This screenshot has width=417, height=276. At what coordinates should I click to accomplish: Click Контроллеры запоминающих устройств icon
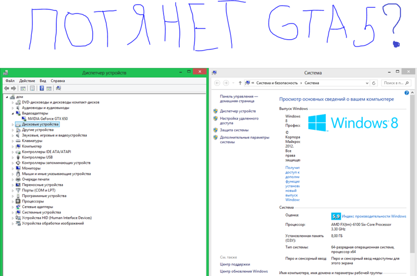[18, 163]
